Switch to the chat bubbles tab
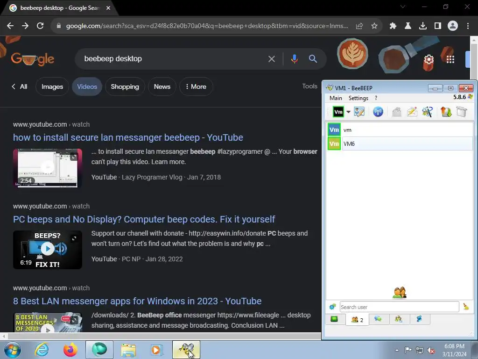478x359 pixels. pyautogui.click(x=378, y=319)
